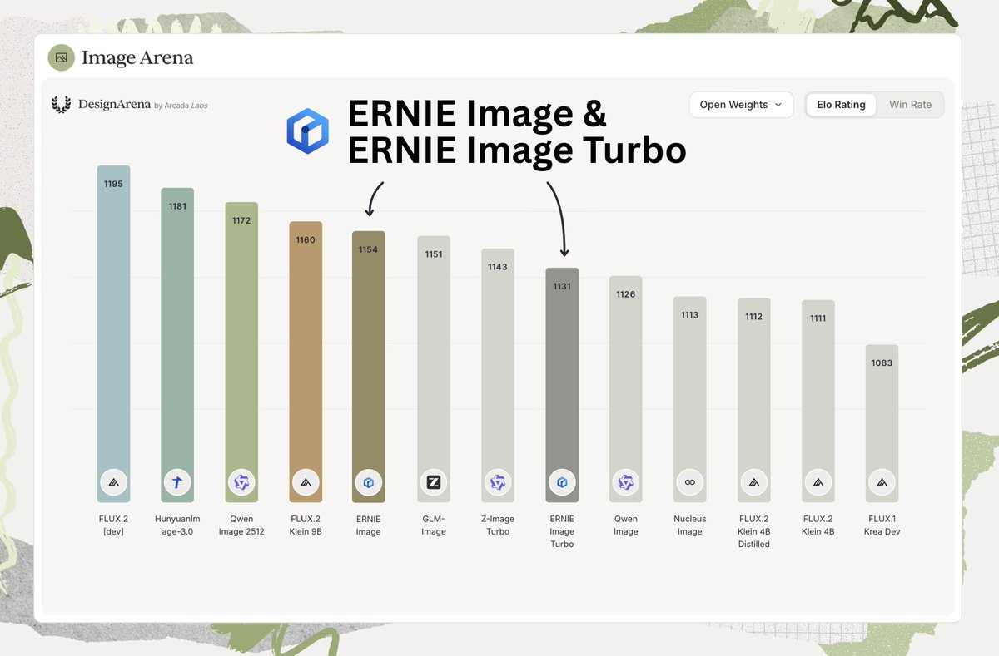Click the 'FLUX.2 Klein 4B' axis label

tap(818, 525)
